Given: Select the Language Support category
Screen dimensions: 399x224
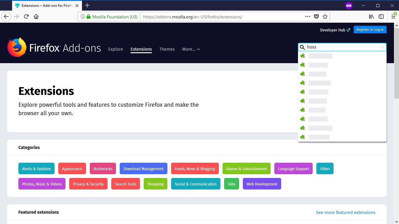Looking at the screenshot, I should coord(293,169).
